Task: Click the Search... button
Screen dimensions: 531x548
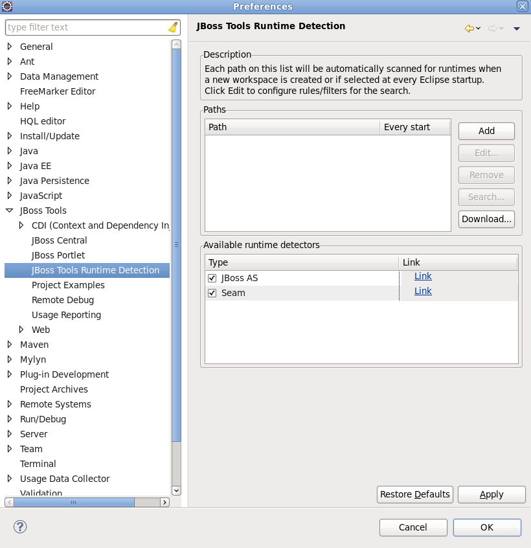Action: click(x=486, y=197)
